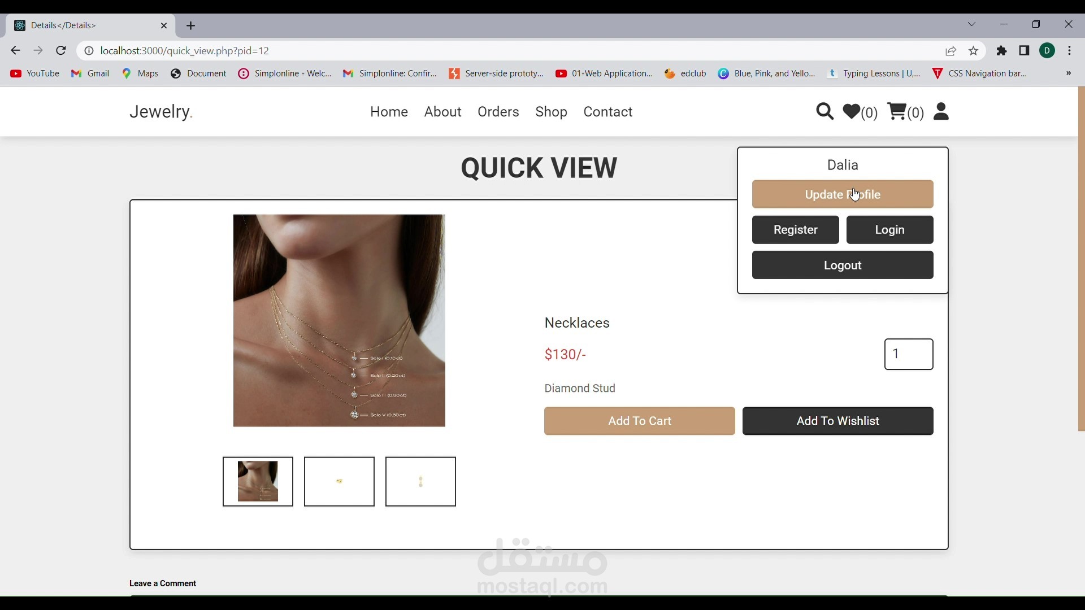Open the wishlist heart icon
This screenshot has height=610, width=1085.
coord(852,111)
